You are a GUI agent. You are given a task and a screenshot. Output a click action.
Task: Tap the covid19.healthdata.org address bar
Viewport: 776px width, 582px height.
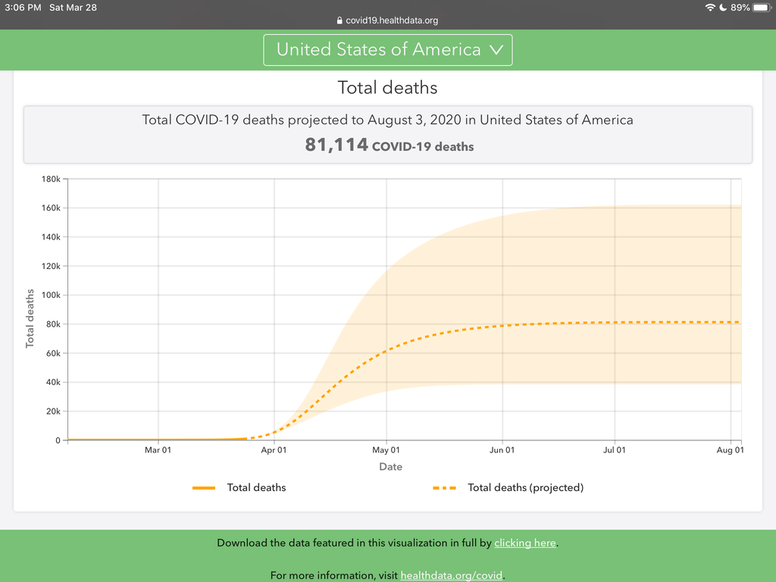pos(391,21)
